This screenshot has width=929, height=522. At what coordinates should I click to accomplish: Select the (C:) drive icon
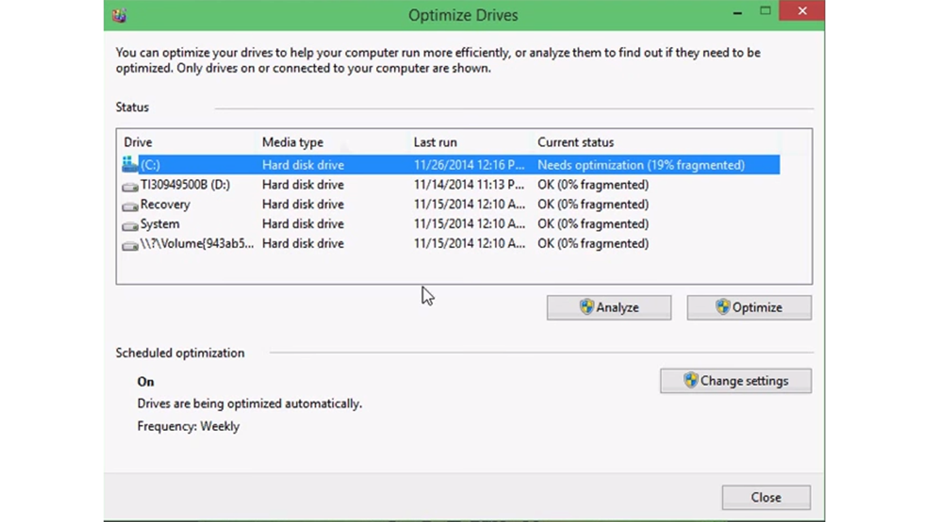130,164
